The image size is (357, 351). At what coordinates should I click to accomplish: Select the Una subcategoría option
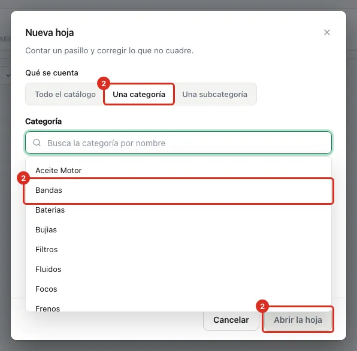tap(214, 94)
